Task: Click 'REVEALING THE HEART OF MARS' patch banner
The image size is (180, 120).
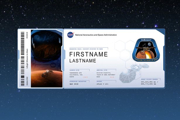Action: [146, 60]
